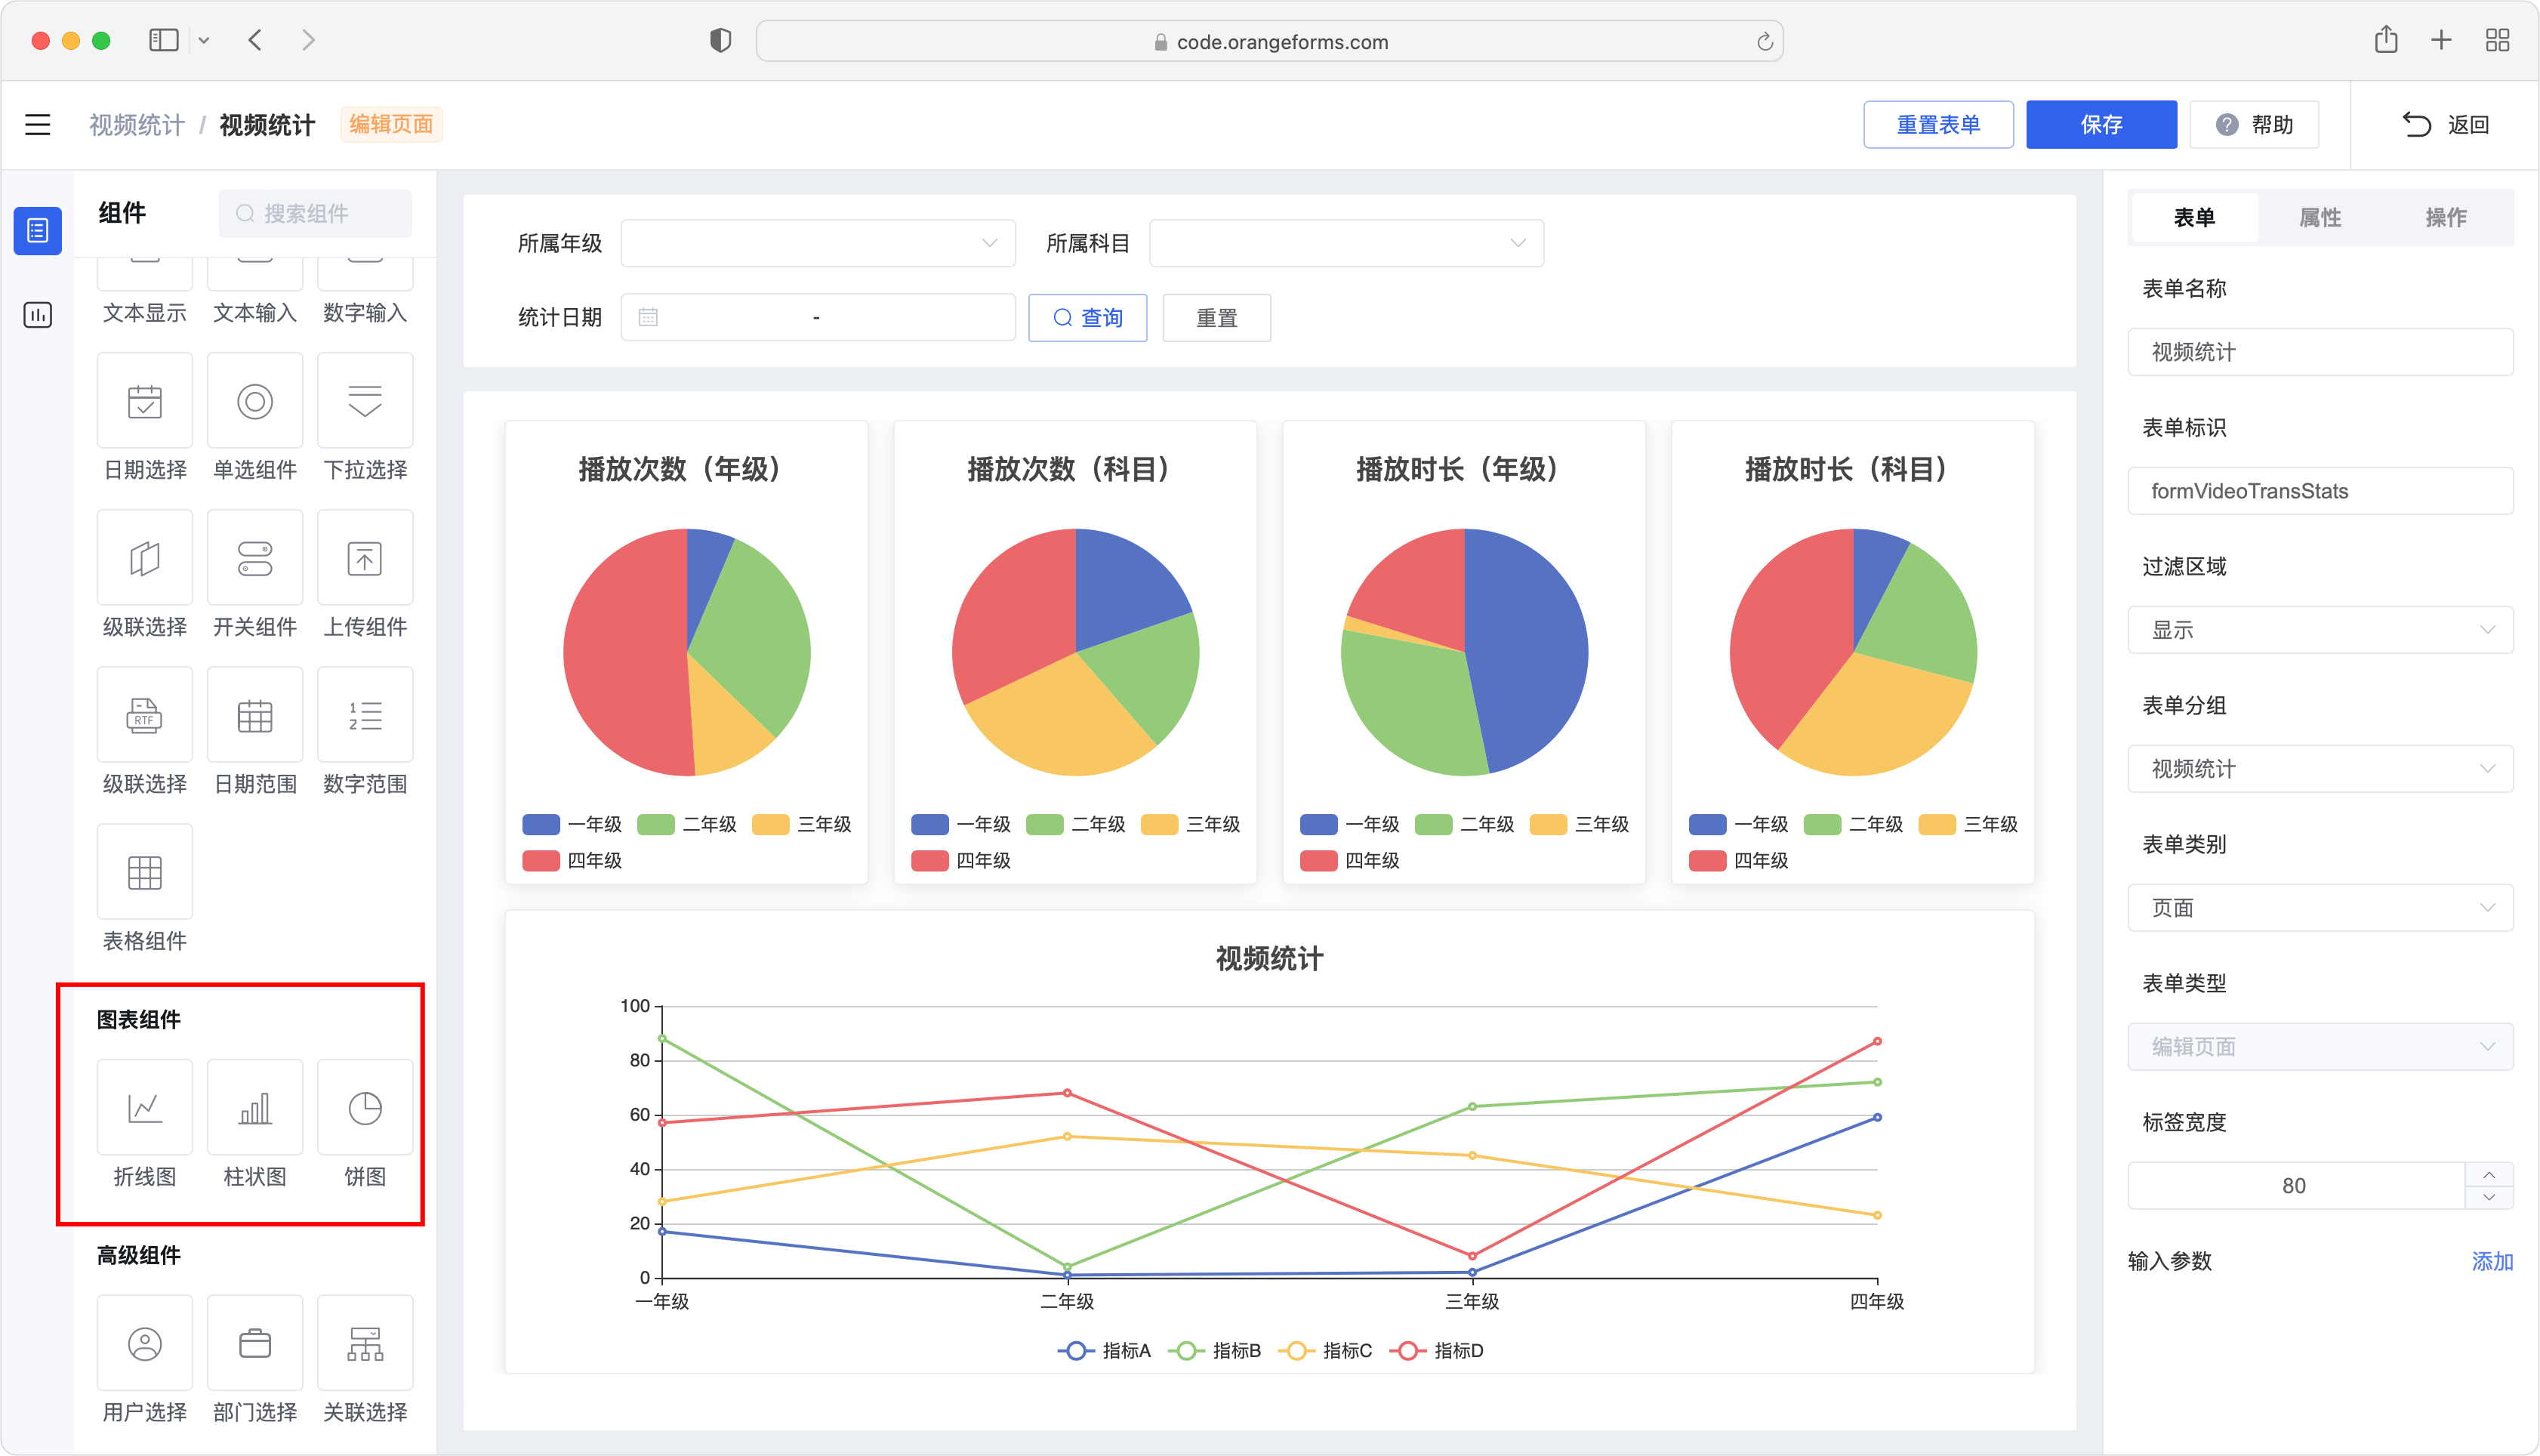Pick the 部门选择 department select icon
This screenshot has height=1456, width=2540.
pos(255,1343)
